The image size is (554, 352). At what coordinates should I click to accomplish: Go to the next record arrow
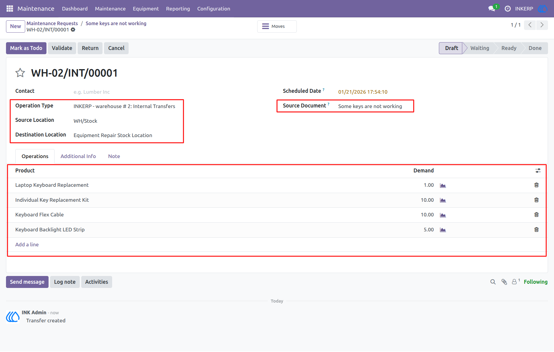pyautogui.click(x=542, y=25)
